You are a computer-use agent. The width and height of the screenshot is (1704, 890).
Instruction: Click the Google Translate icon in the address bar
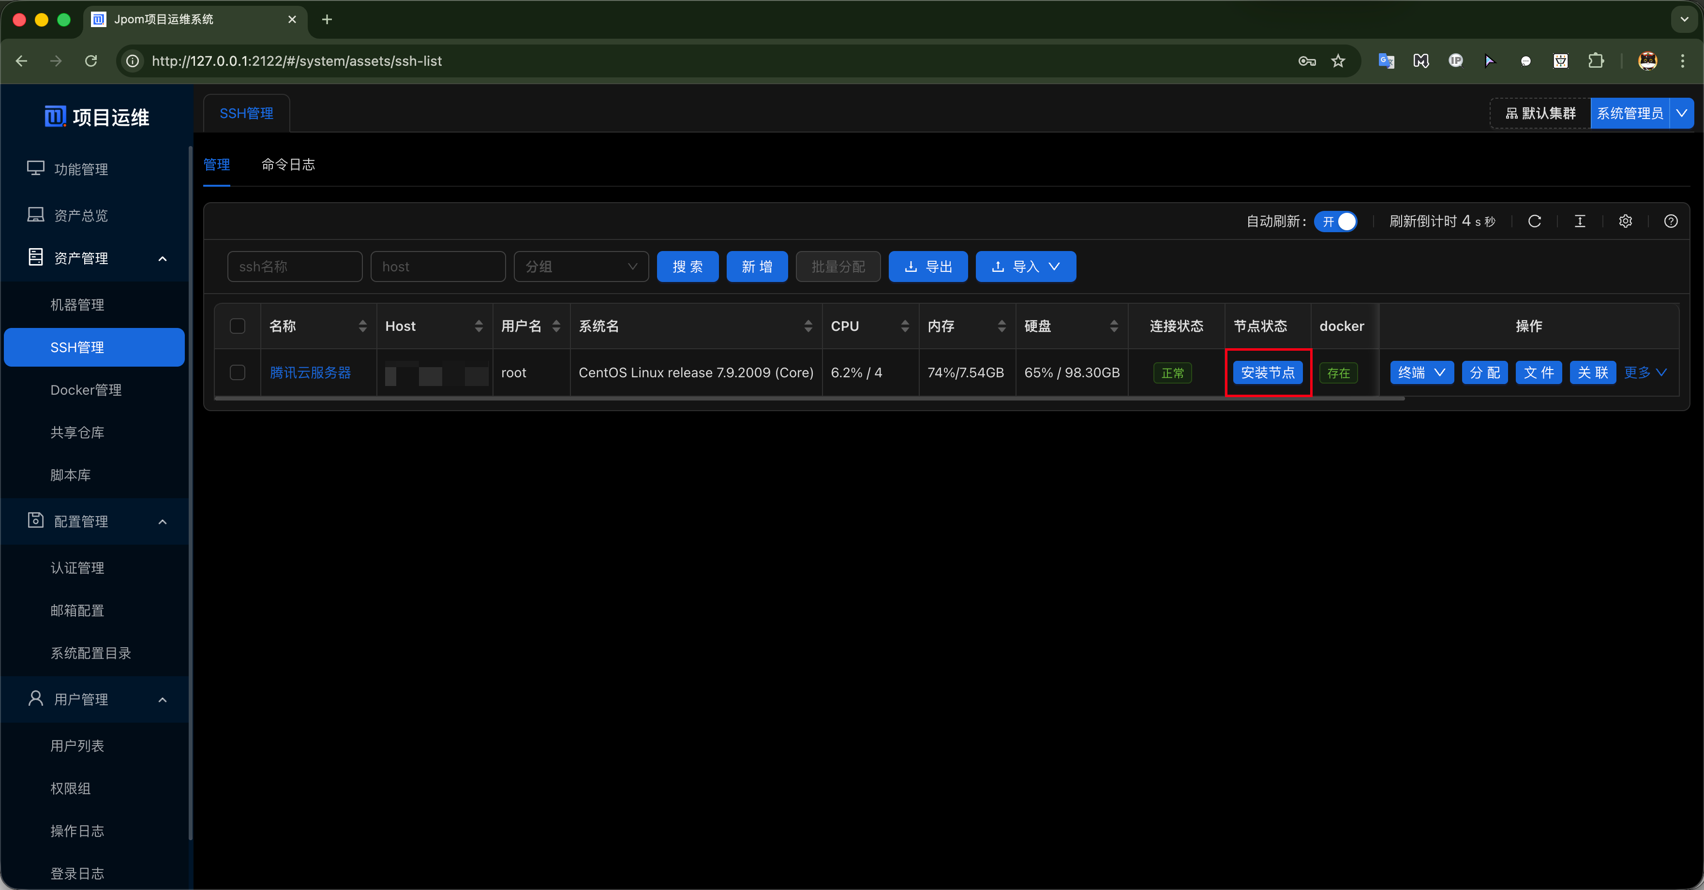(1386, 61)
